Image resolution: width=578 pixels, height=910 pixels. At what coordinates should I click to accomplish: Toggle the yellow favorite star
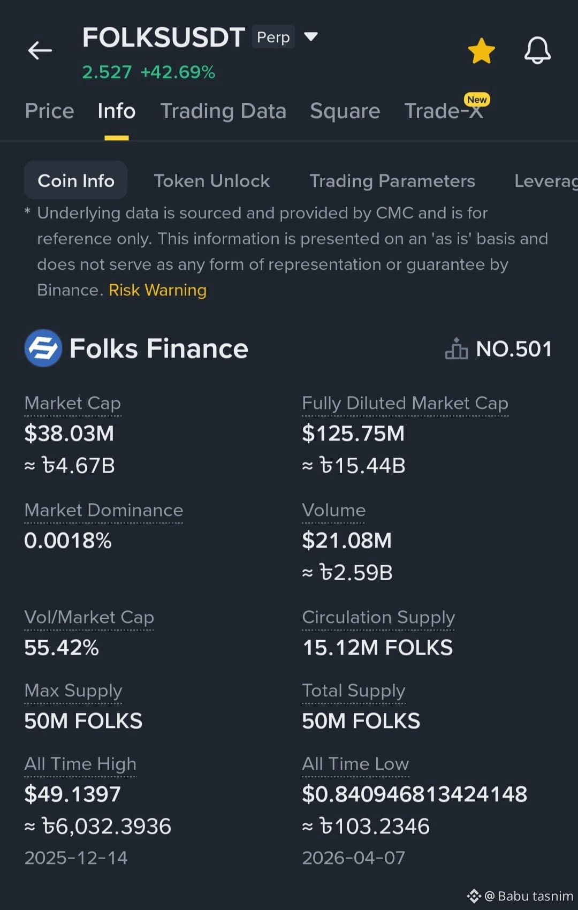click(x=481, y=51)
